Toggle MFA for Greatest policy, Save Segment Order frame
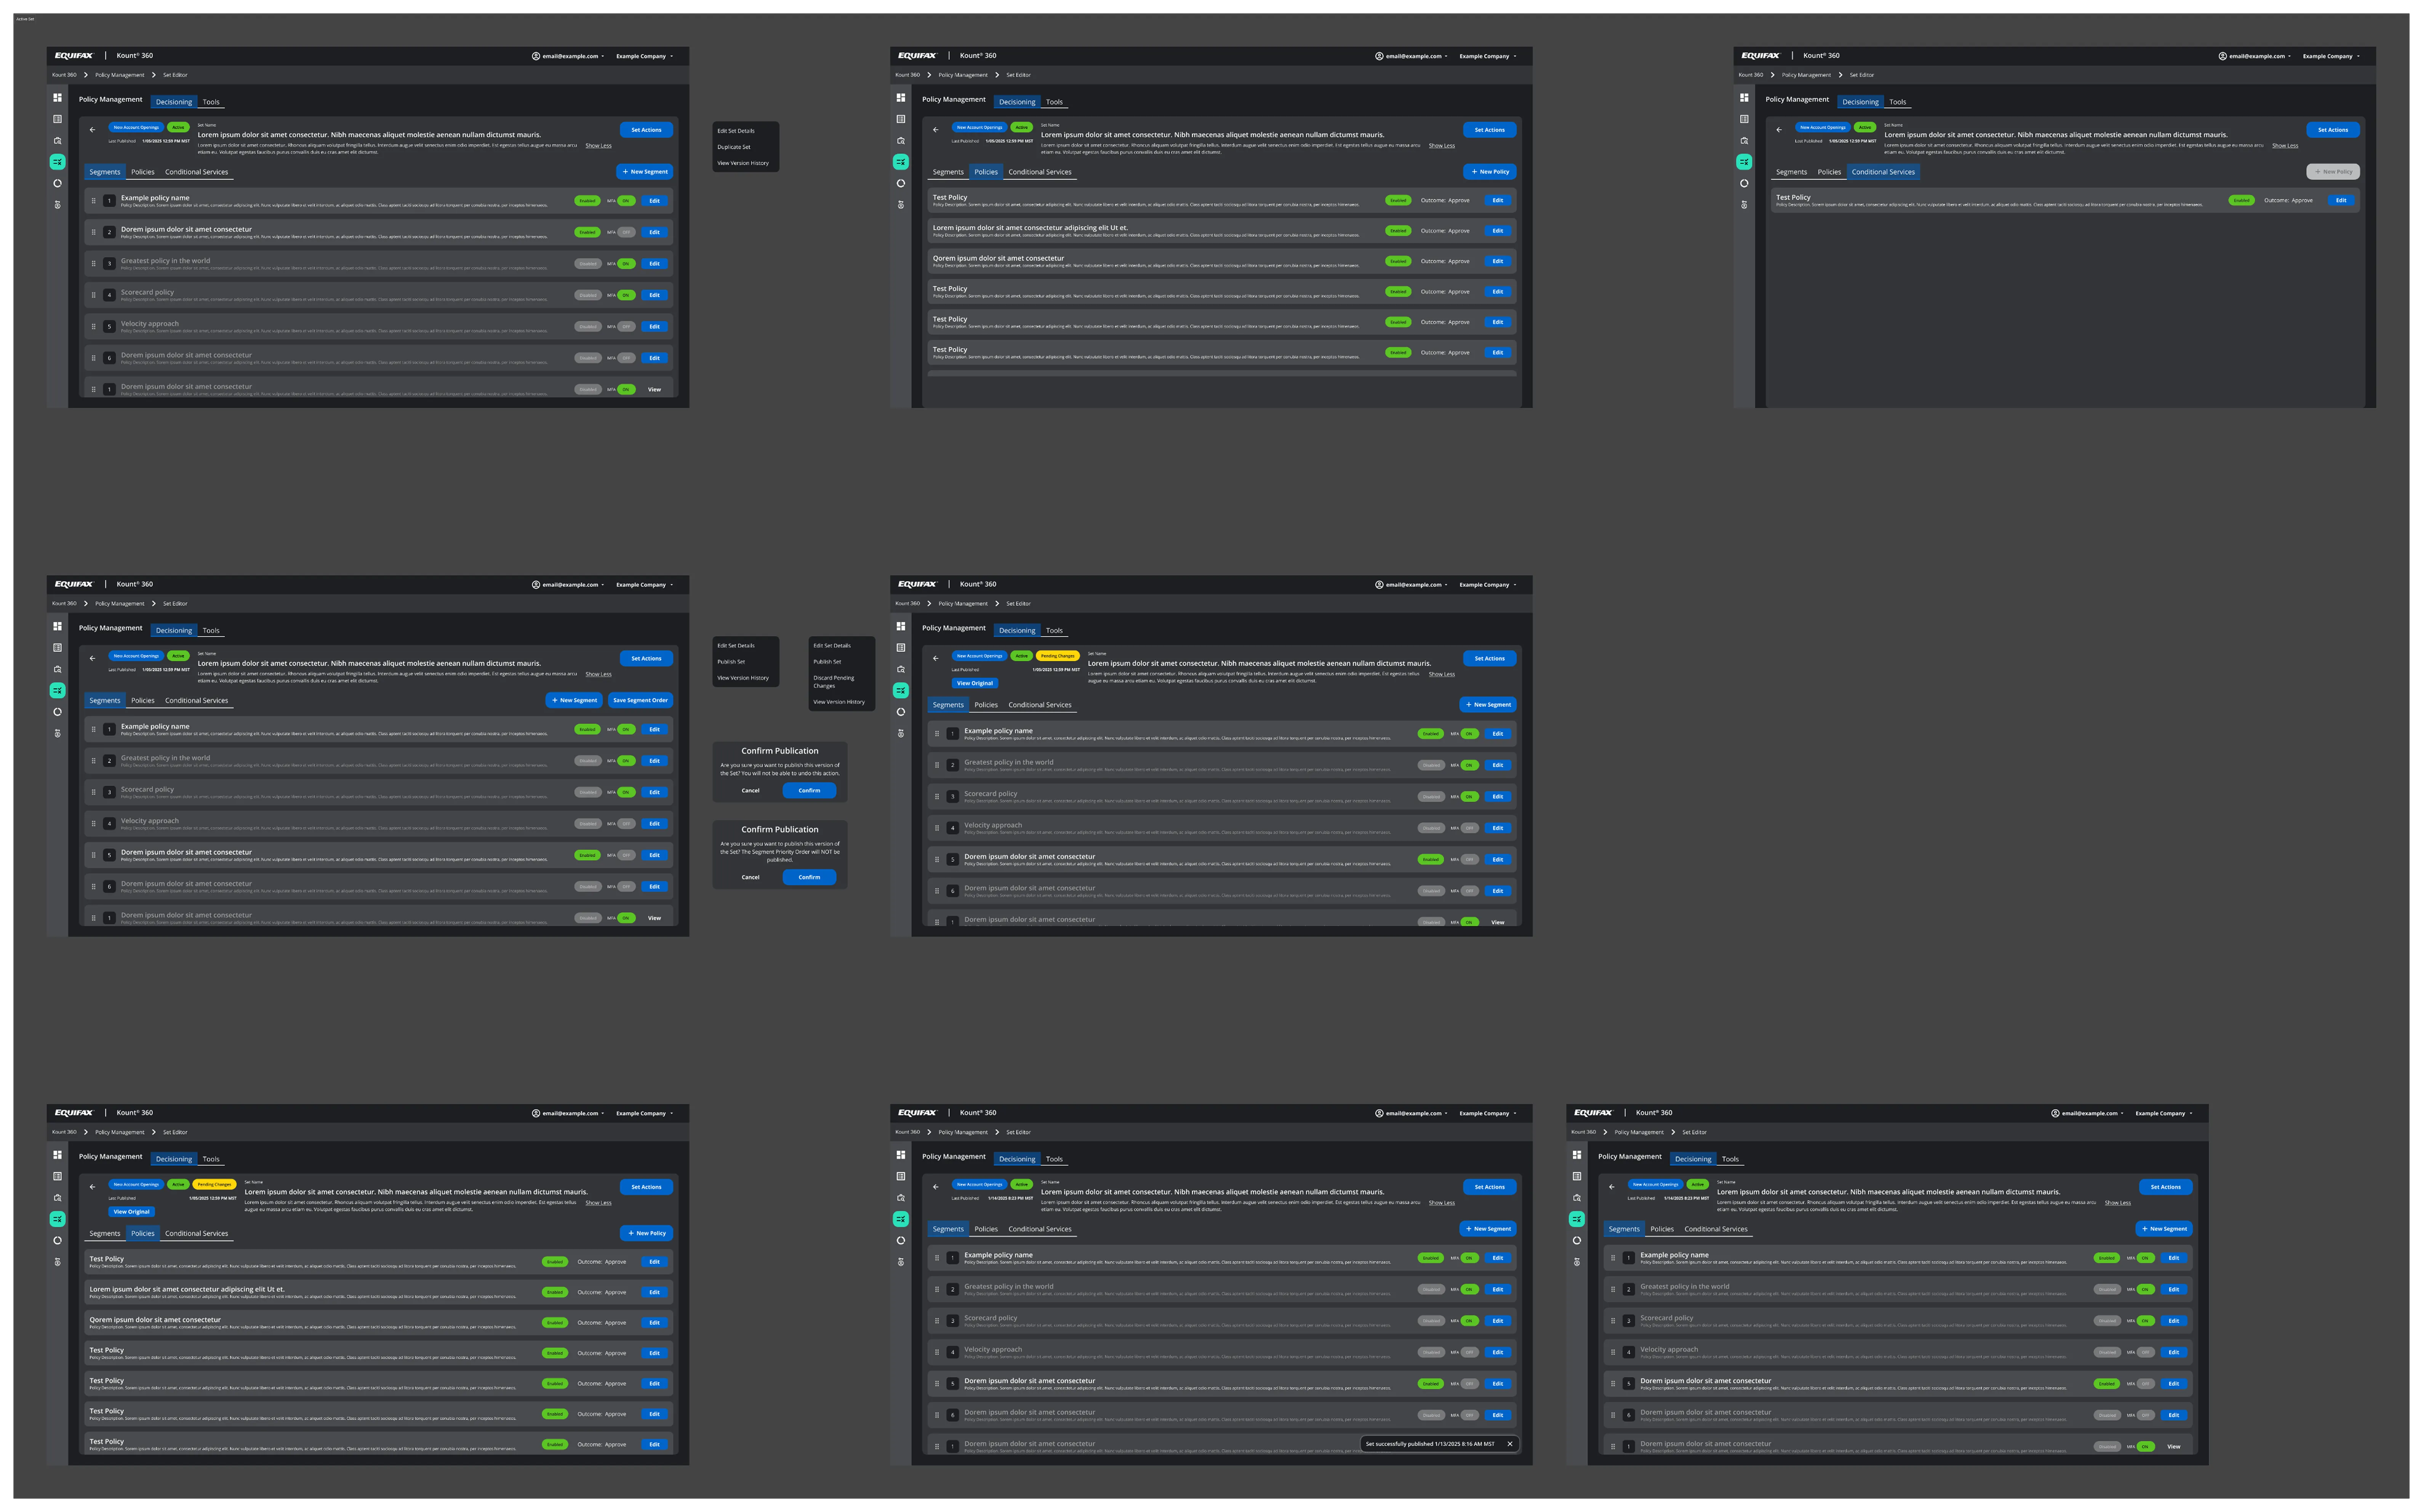The image size is (2423, 1512). 626,761
